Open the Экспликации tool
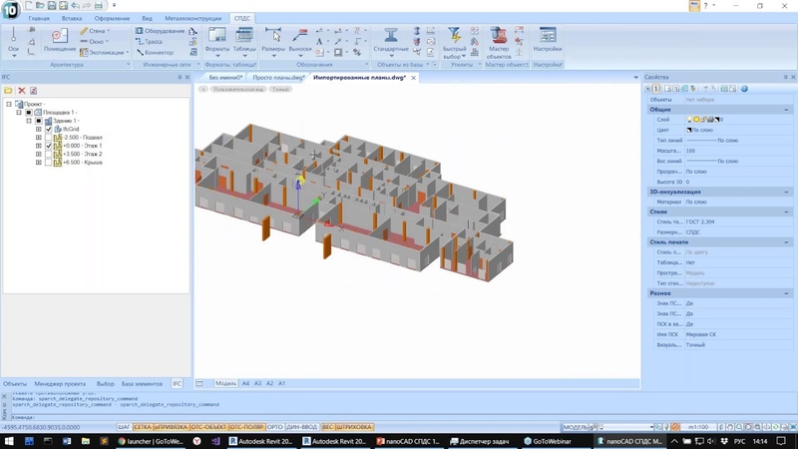Screen dimensions: 798x449 (x=102, y=52)
